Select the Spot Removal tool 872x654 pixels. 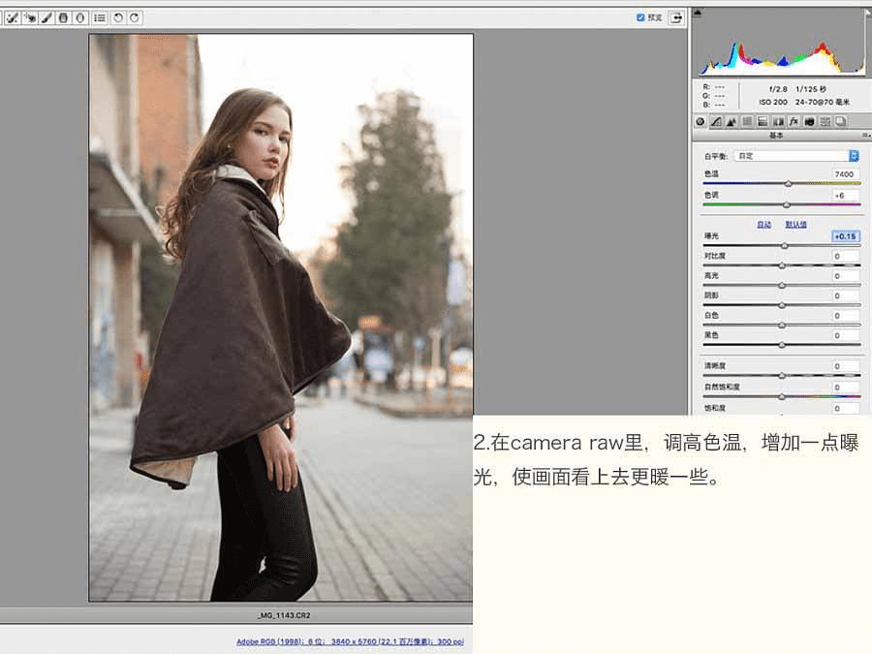coord(13,17)
